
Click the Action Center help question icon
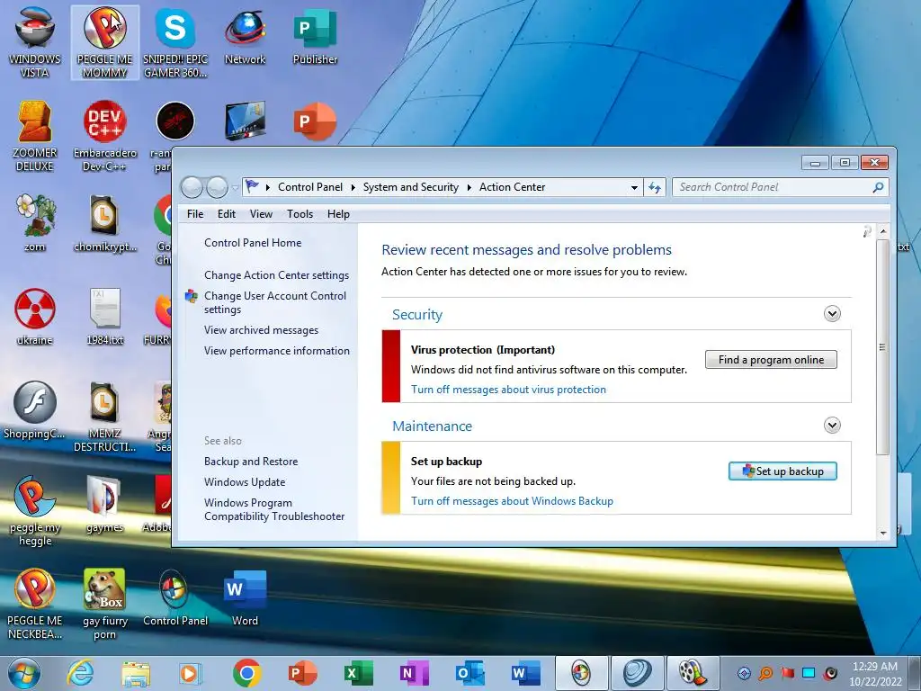(x=867, y=231)
